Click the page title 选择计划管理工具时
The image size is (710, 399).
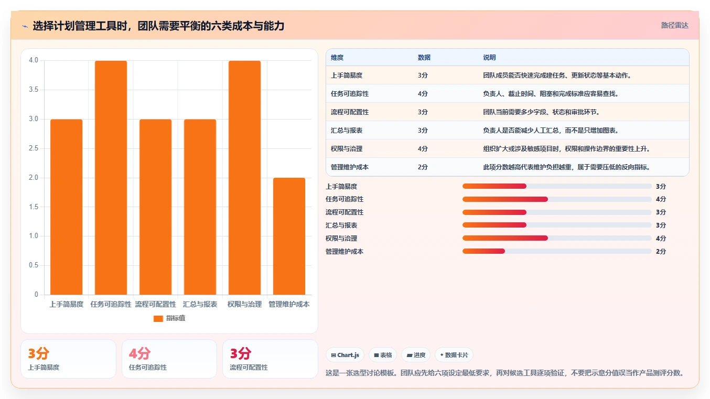pos(158,26)
